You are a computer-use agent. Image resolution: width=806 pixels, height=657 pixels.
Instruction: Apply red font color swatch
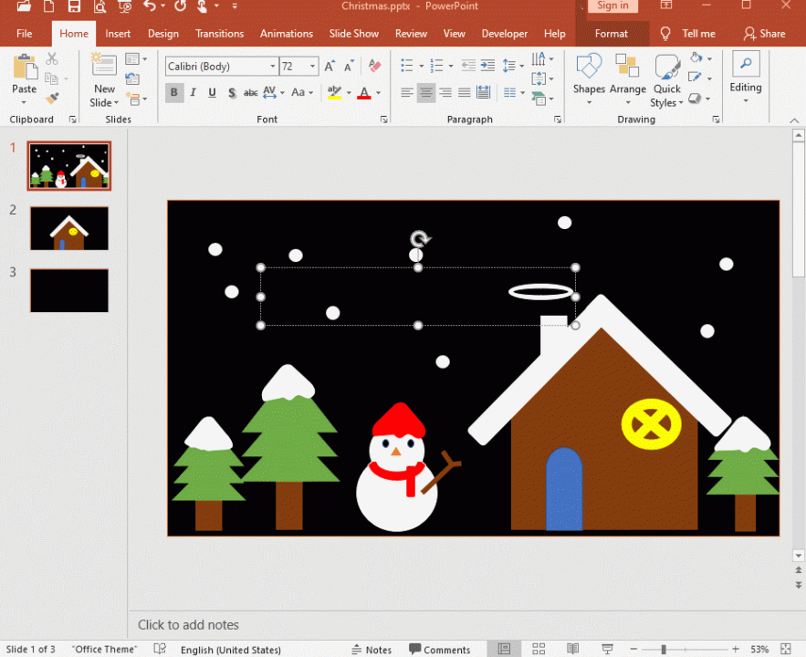click(x=364, y=93)
